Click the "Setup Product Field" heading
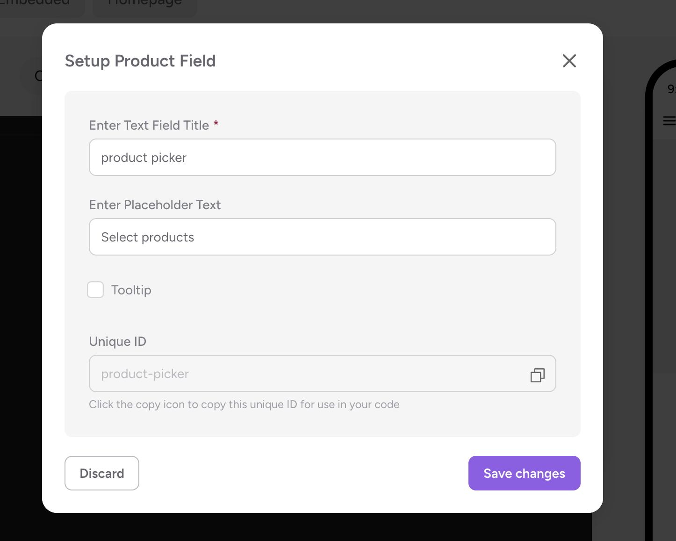Image resolution: width=676 pixels, height=541 pixels. [x=140, y=61]
